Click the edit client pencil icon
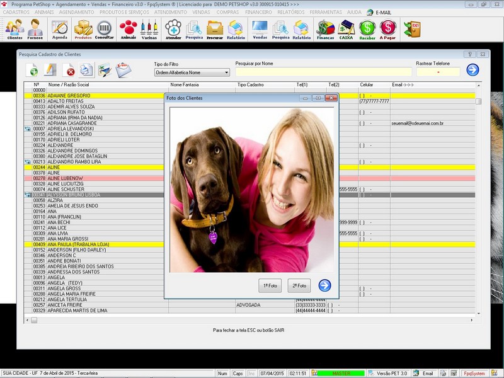 50,70
